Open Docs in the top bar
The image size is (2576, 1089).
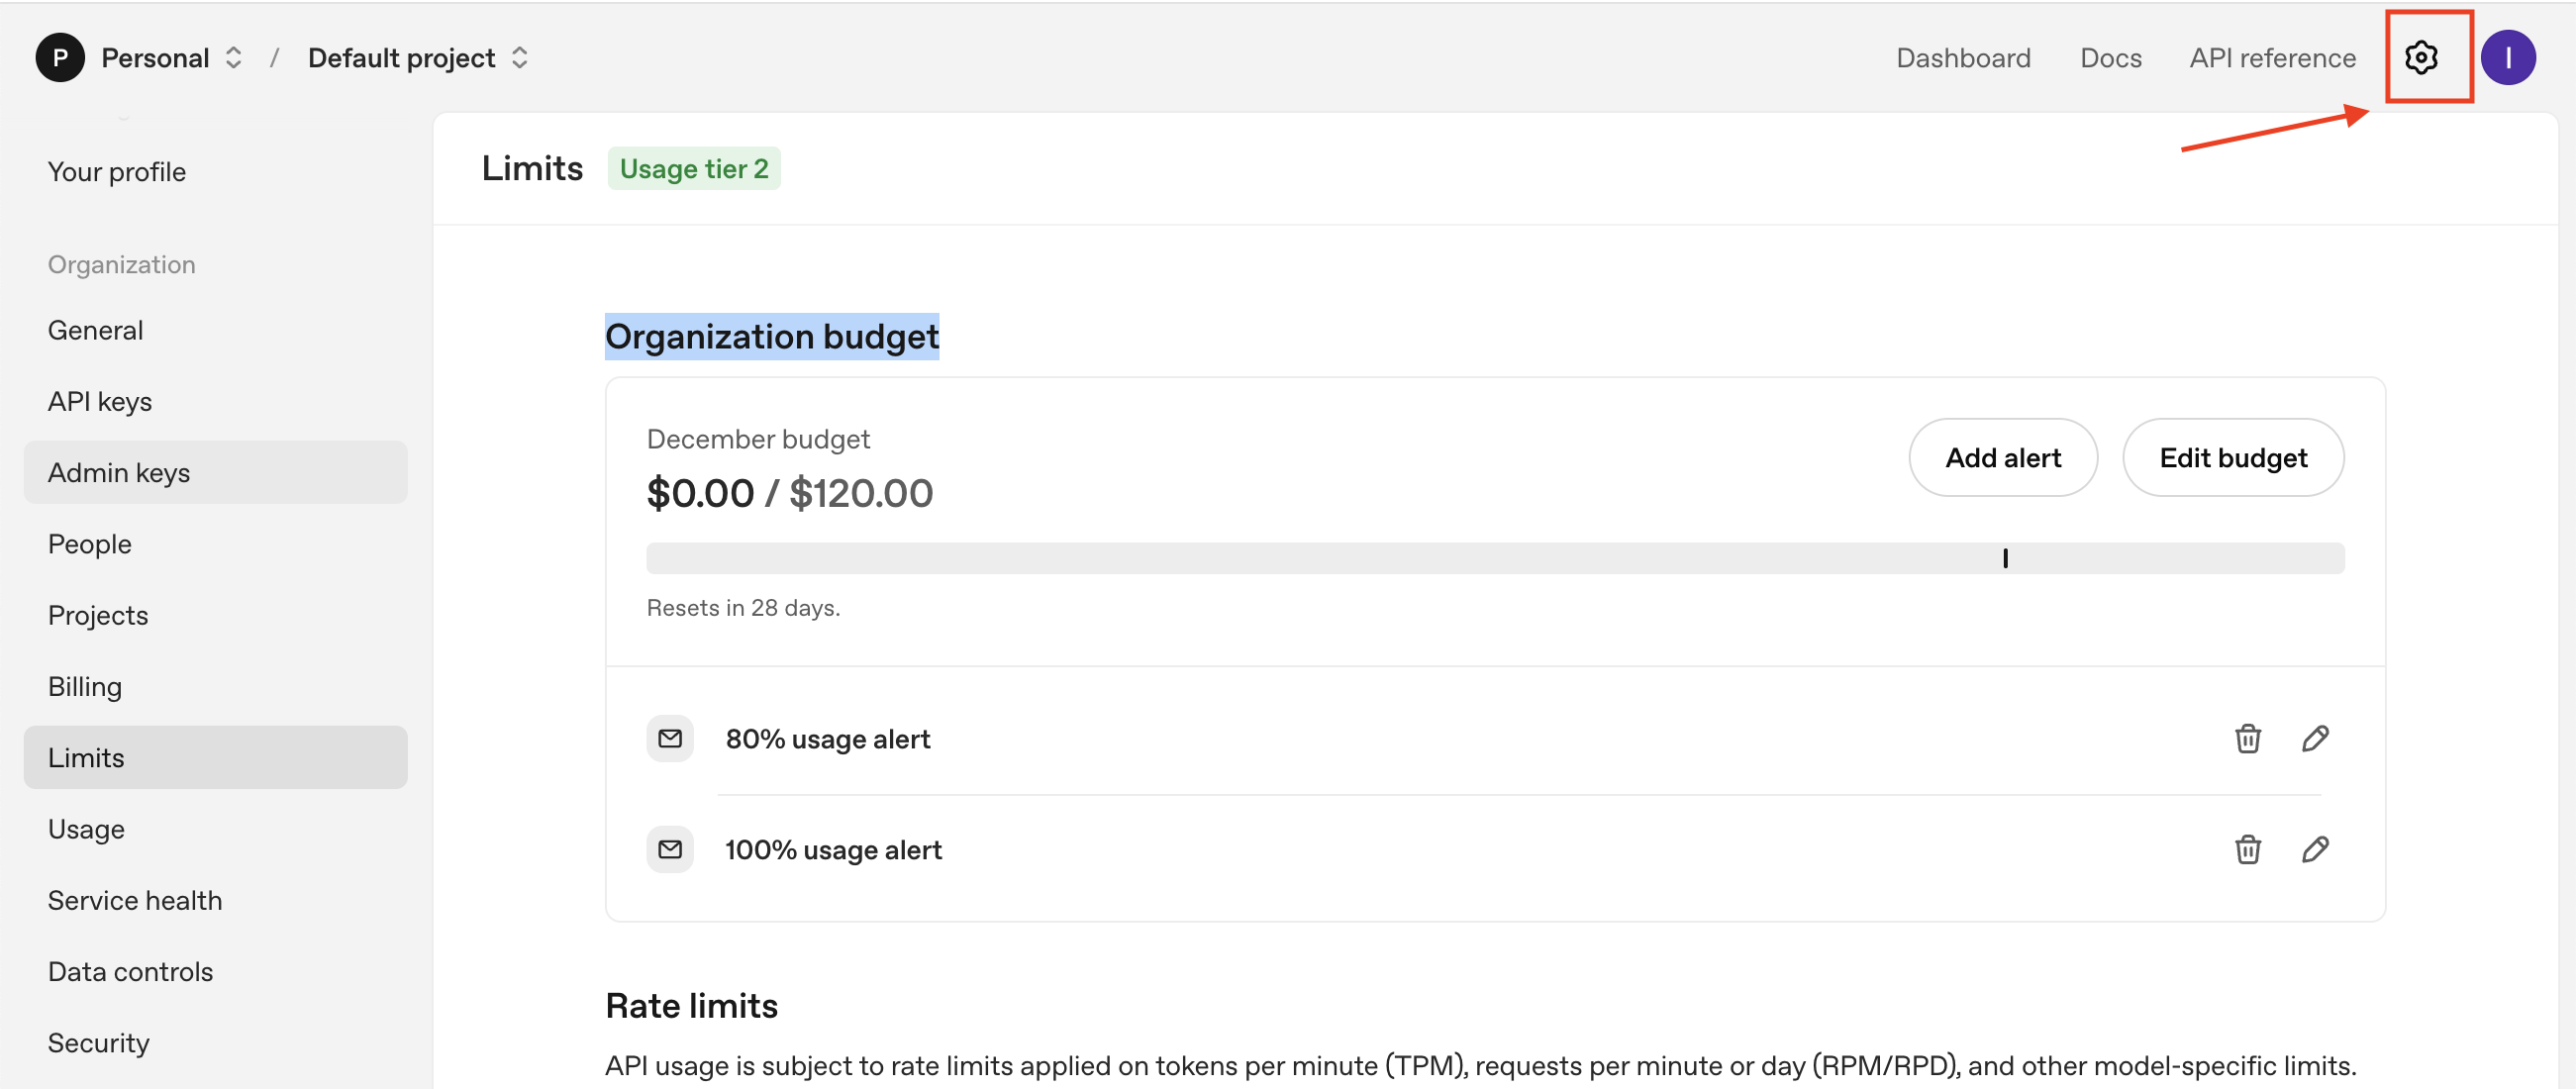[x=2110, y=58]
